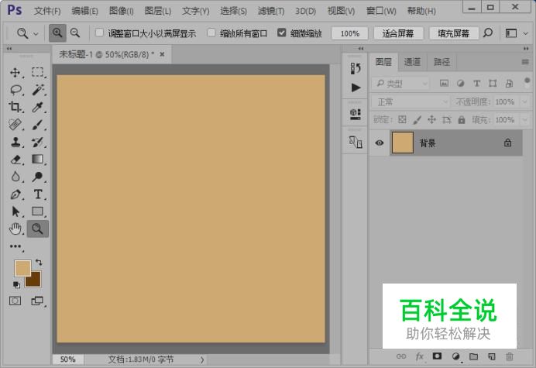
Task: Open the Actions panel play icon
Action: pos(356,88)
